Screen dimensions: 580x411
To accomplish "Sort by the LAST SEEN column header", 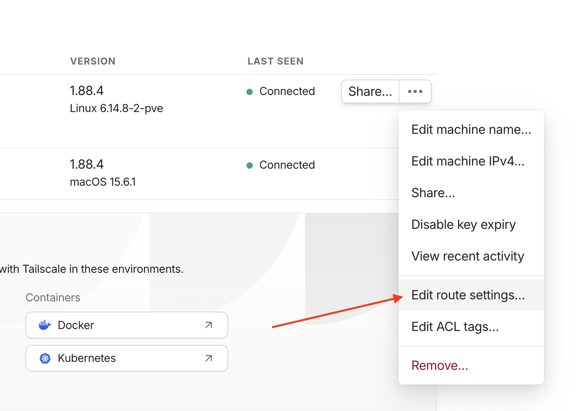I will (x=275, y=61).
